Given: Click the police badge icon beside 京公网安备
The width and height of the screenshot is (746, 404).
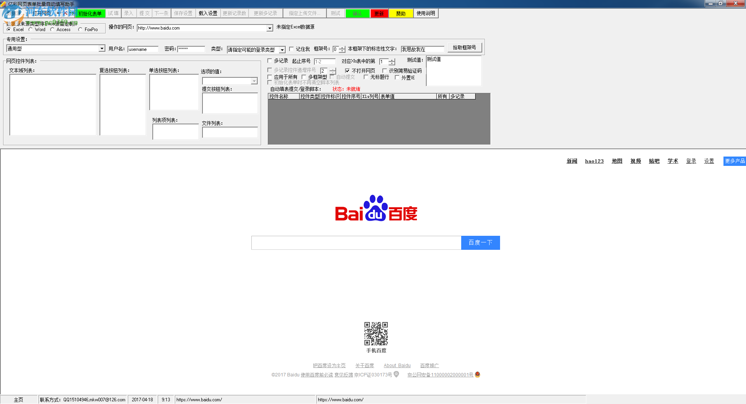Looking at the screenshot, I should pos(478,374).
